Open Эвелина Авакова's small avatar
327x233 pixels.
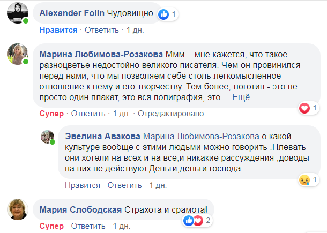pos(48,137)
